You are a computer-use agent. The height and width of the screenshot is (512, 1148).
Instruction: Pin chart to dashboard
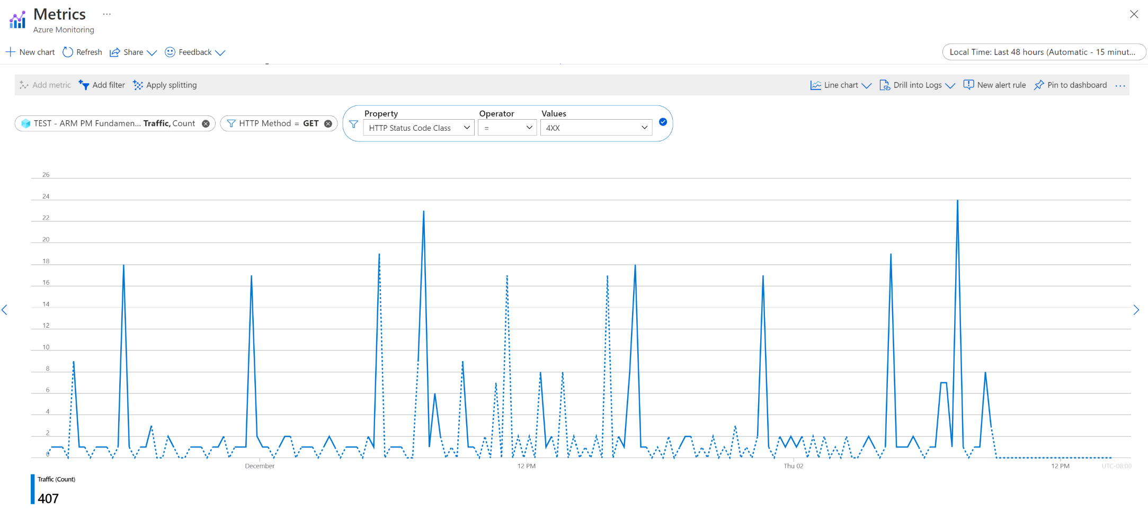tap(1071, 85)
